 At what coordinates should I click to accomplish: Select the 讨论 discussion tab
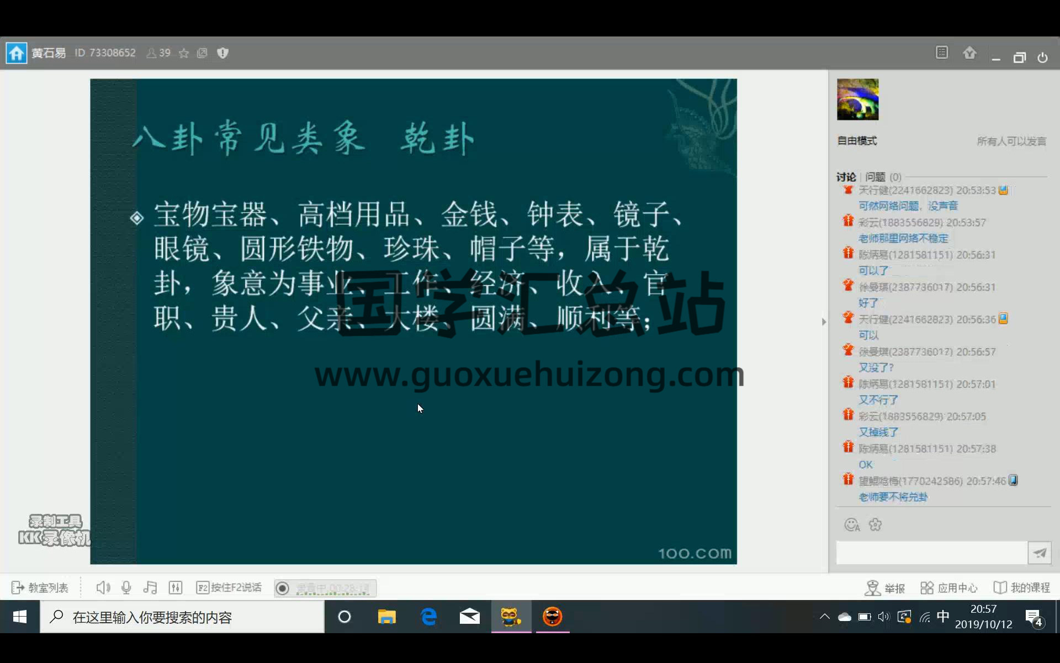tap(845, 177)
